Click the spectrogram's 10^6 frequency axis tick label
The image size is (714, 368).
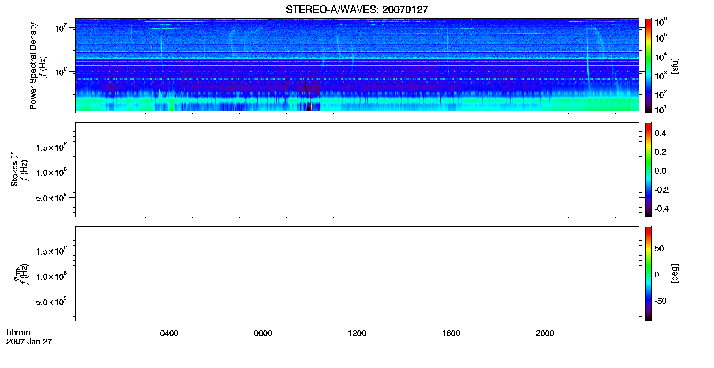coord(60,71)
